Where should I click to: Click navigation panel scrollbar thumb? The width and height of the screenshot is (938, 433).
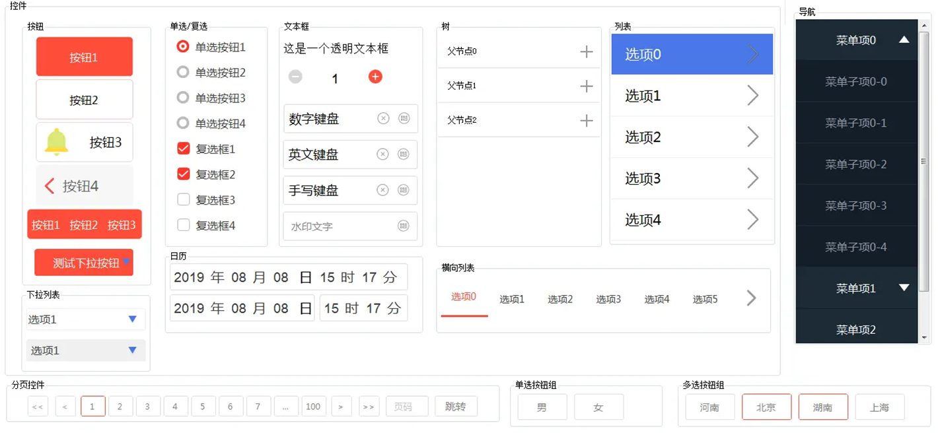pyautogui.click(x=923, y=161)
